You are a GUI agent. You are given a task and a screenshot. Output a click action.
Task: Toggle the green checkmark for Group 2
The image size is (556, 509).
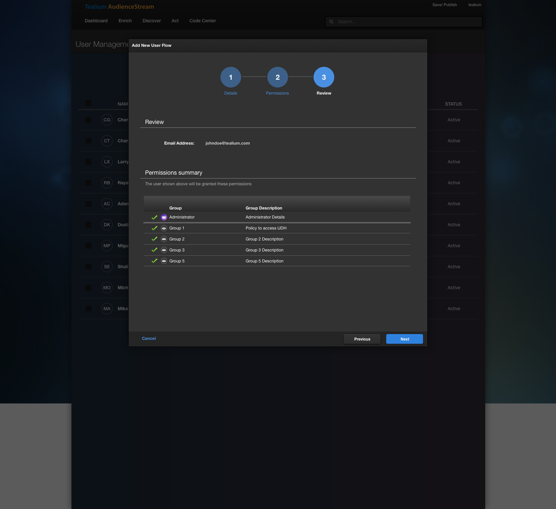pyautogui.click(x=154, y=239)
